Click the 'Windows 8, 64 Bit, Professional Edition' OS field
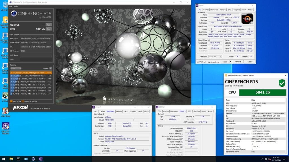Viewport: 289px width, 162px height. pos(36,47)
